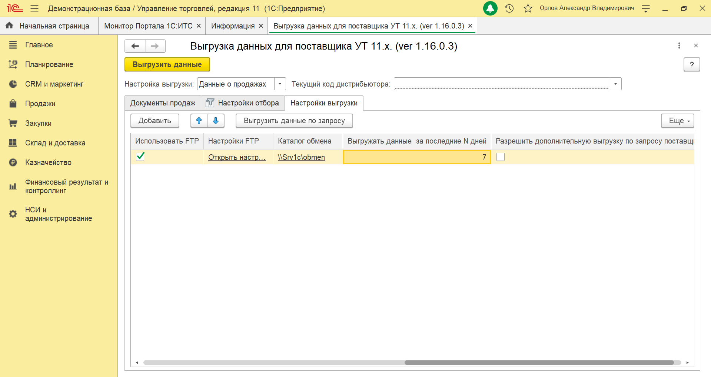Uncheck the Использовать FTP checkbox
This screenshot has width=711, height=377.
pyautogui.click(x=140, y=156)
